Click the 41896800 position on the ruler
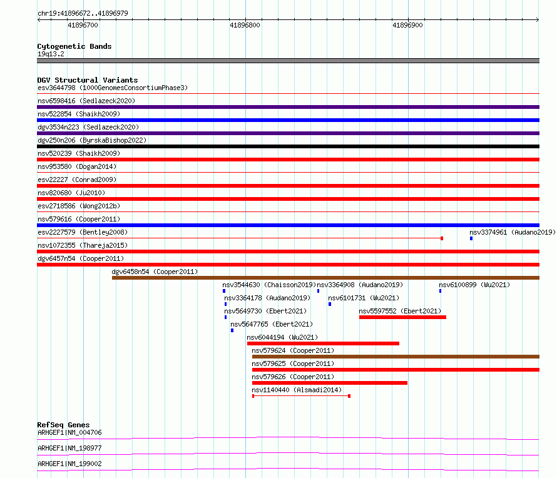557x478 pixels. 245,26
